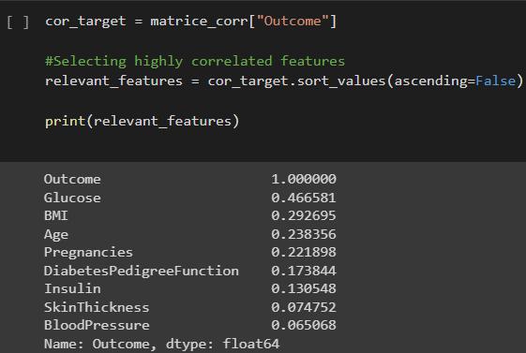Click BloodPressure value 0.065068
This screenshot has width=526, height=353.
pos(304,325)
